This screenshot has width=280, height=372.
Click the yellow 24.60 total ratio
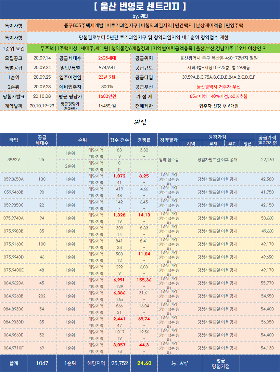(144, 363)
